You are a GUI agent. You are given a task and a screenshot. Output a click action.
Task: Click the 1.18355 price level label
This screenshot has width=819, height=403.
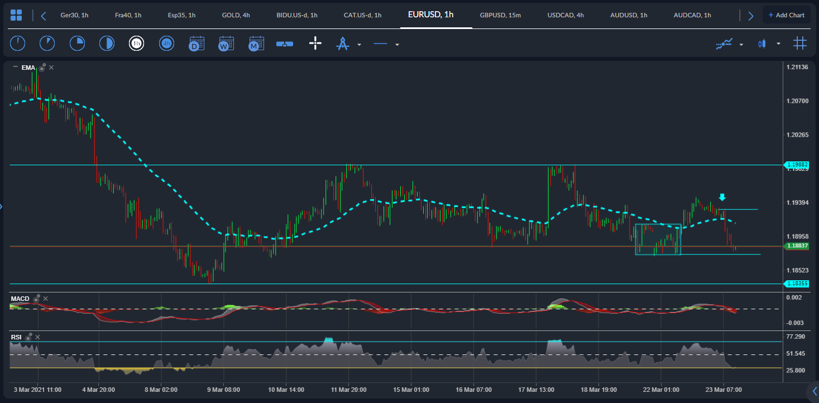tap(797, 284)
